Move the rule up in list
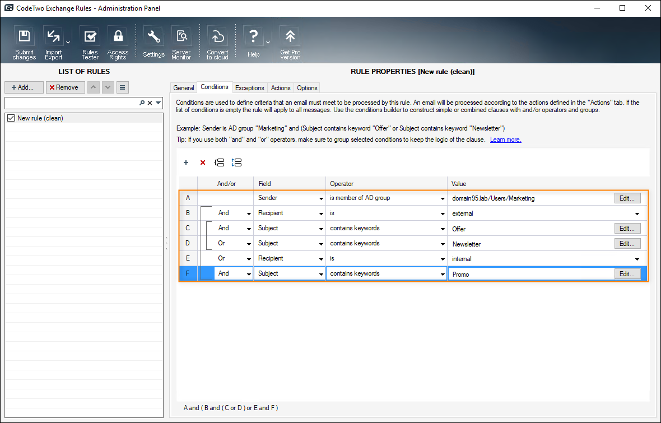This screenshot has width=661, height=423. click(x=93, y=87)
